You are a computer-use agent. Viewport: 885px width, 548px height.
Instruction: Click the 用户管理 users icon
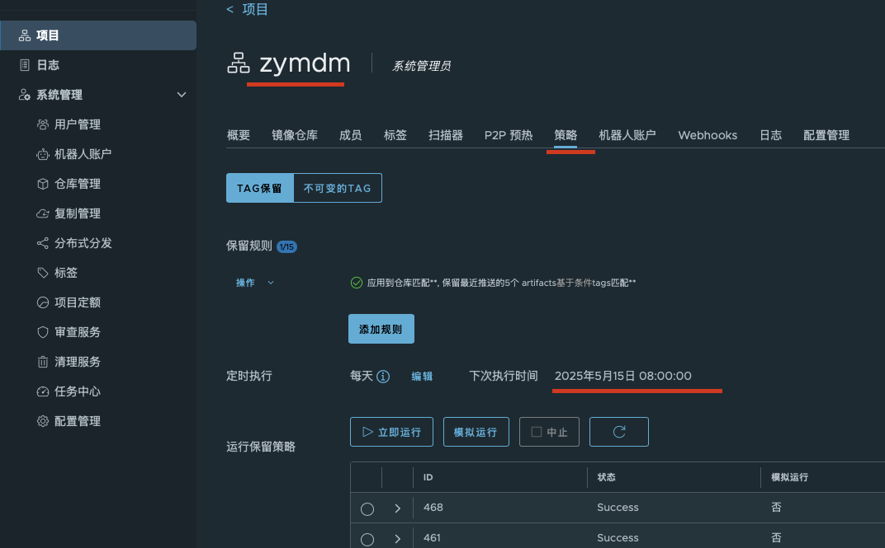point(43,124)
